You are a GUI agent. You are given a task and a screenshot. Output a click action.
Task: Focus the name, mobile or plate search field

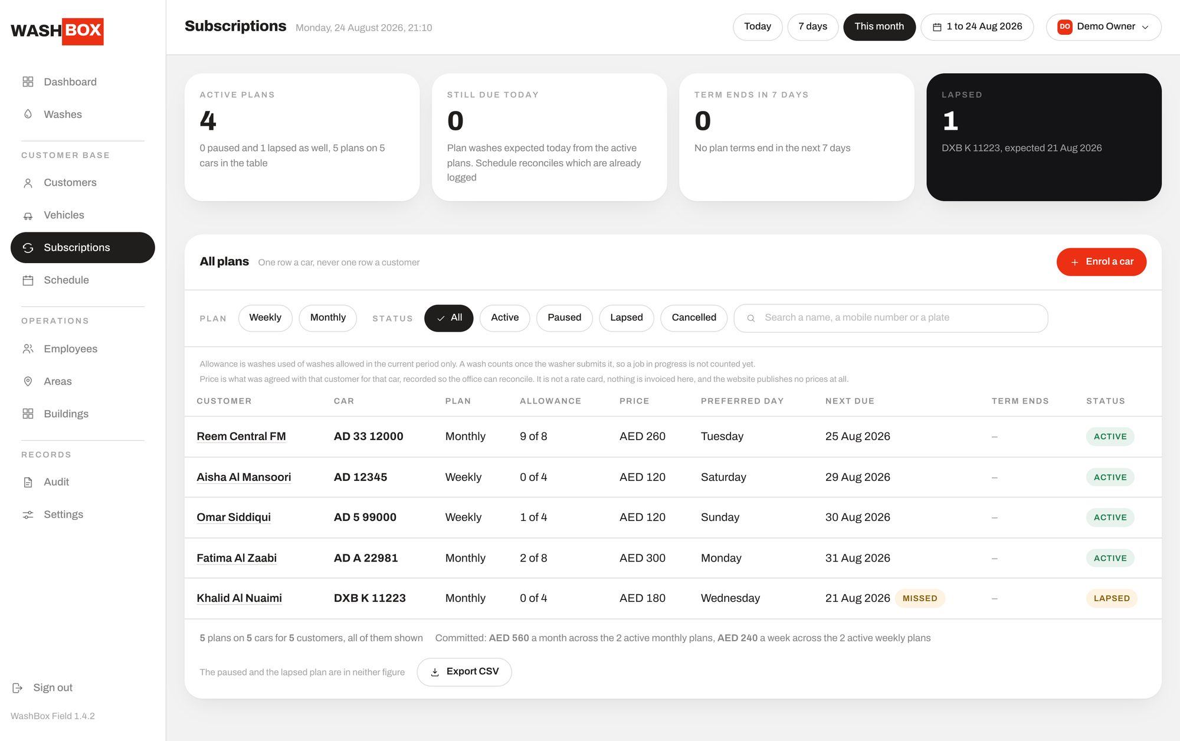(x=891, y=318)
